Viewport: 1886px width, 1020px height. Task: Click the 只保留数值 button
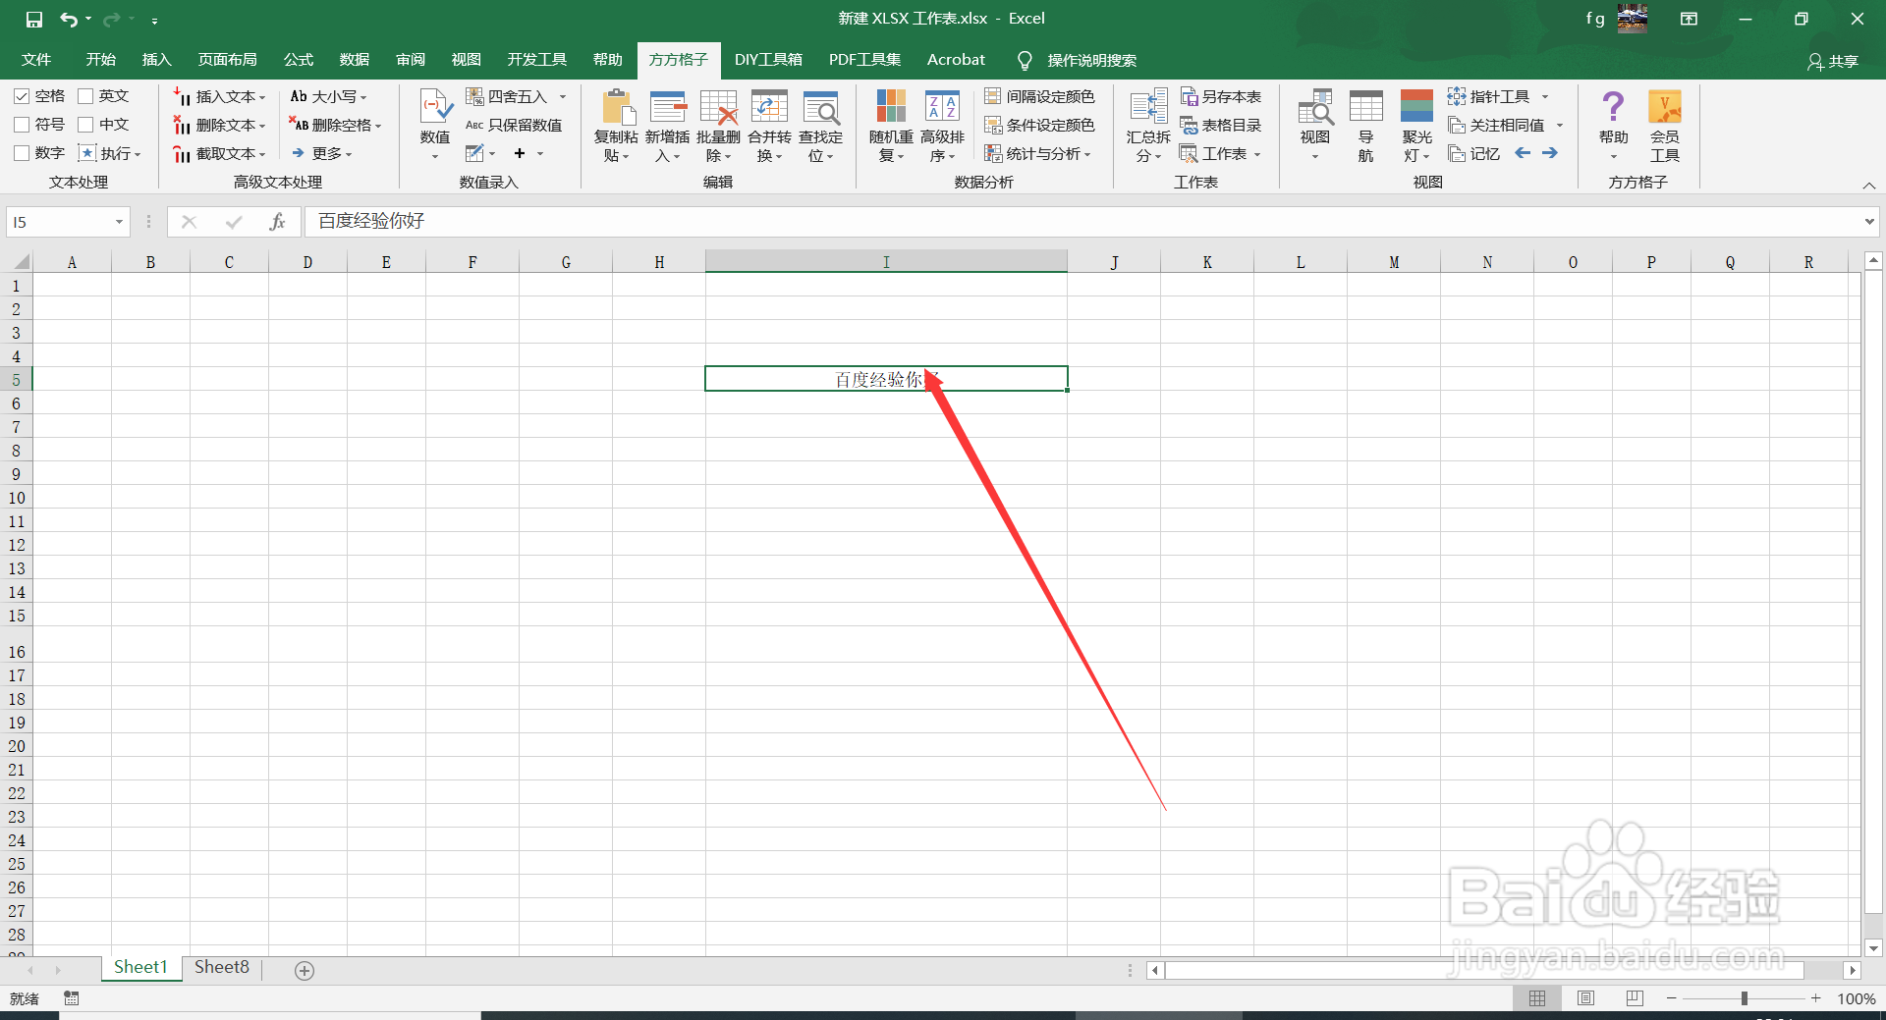pyautogui.click(x=514, y=125)
